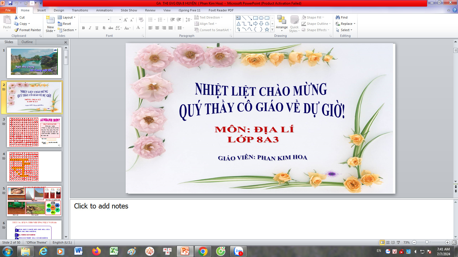This screenshot has width=458, height=257.
Task: Open the File tab
Action: pyautogui.click(x=8, y=10)
